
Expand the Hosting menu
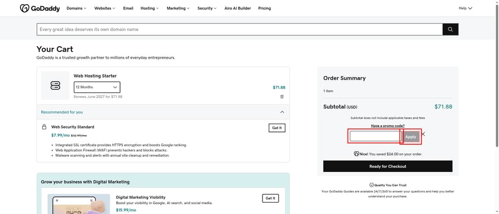150,8
